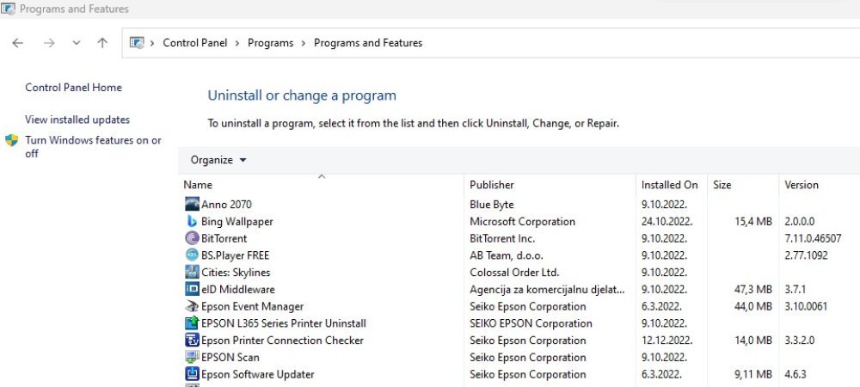This screenshot has width=860, height=387.
Task: Click Programs in the breadcrumb
Action: tap(270, 43)
